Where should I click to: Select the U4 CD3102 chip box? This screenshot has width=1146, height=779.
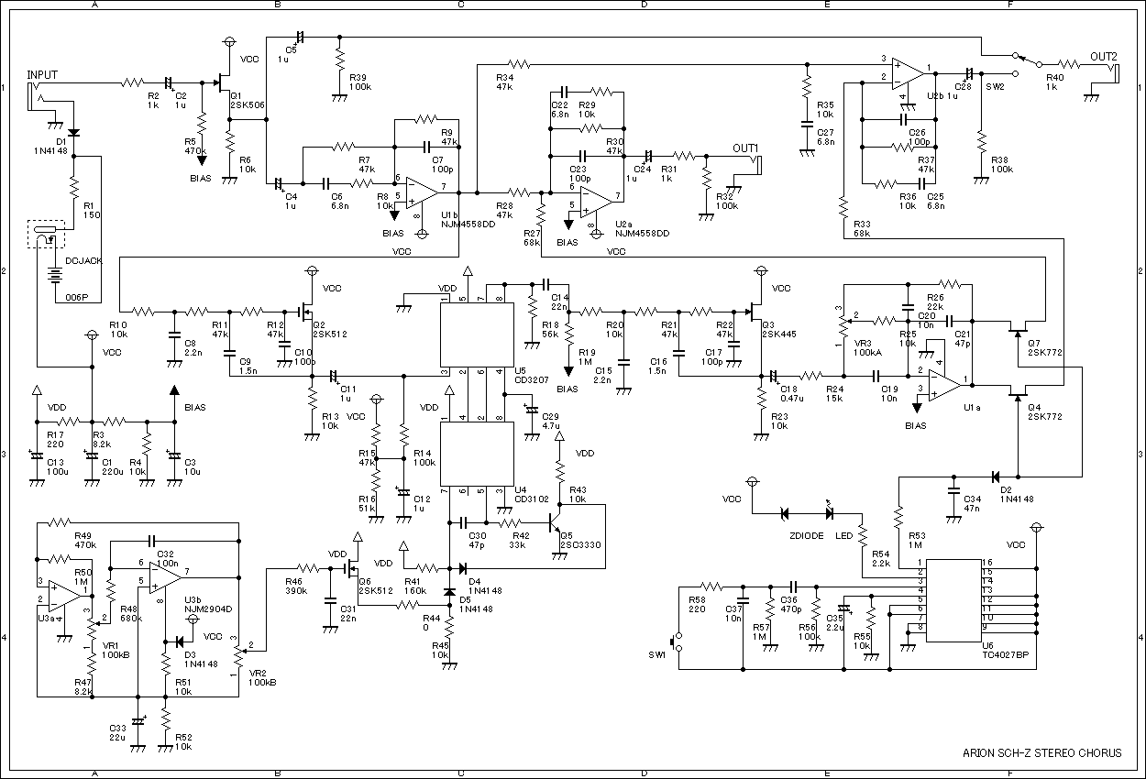coord(476,454)
